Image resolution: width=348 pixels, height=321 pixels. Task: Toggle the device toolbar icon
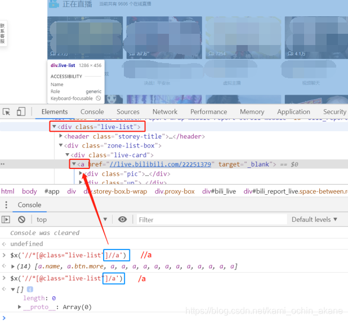pyautogui.click(x=21, y=112)
